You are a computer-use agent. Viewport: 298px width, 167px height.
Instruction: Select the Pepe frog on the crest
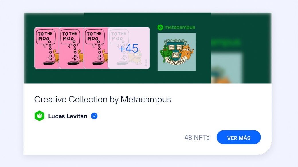point(165,53)
